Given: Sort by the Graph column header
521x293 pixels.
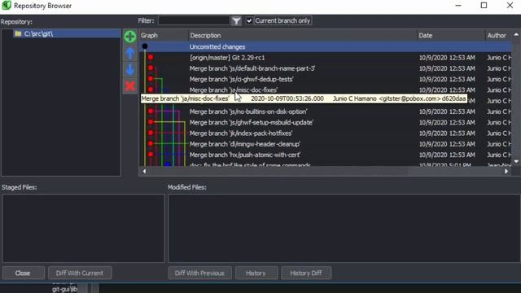Looking at the screenshot, I should pyautogui.click(x=164, y=35).
